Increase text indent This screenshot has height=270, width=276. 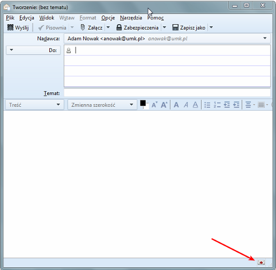tap(236, 105)
